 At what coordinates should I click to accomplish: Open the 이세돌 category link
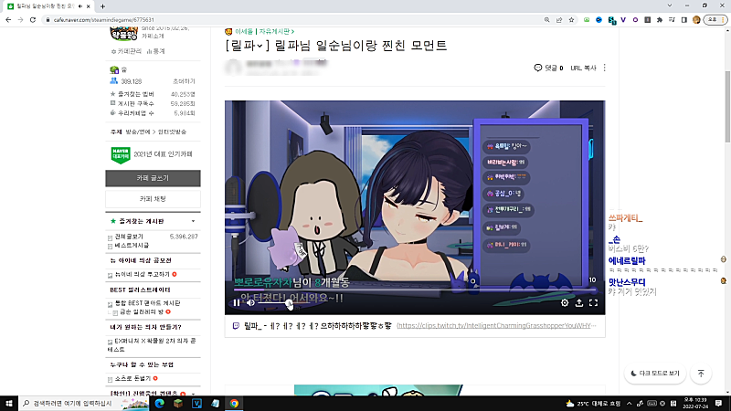coord(243,31)
